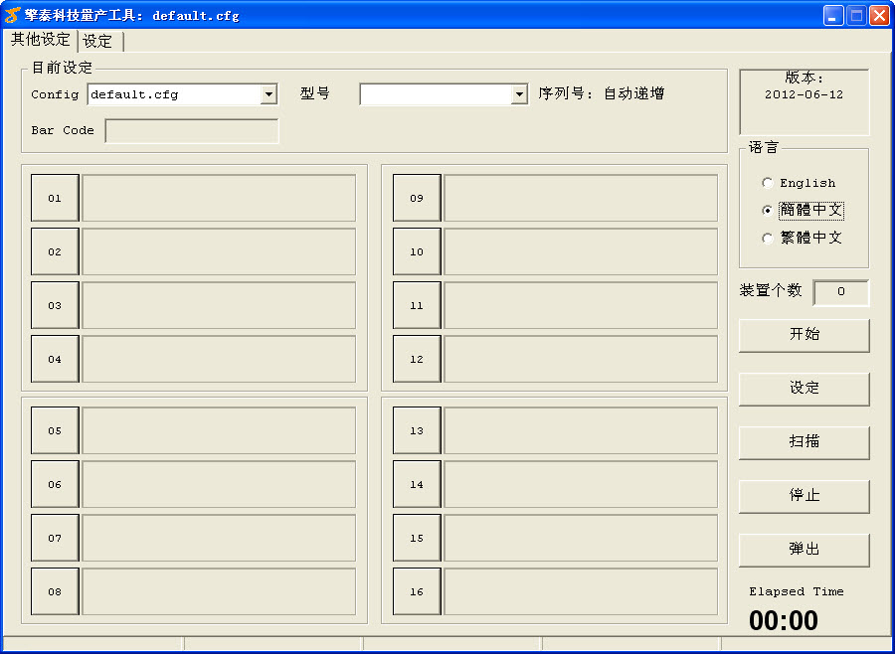The width and height of the screenshot is (895, 654).
Task: Select the English language radio button
Action: point(767,183)
